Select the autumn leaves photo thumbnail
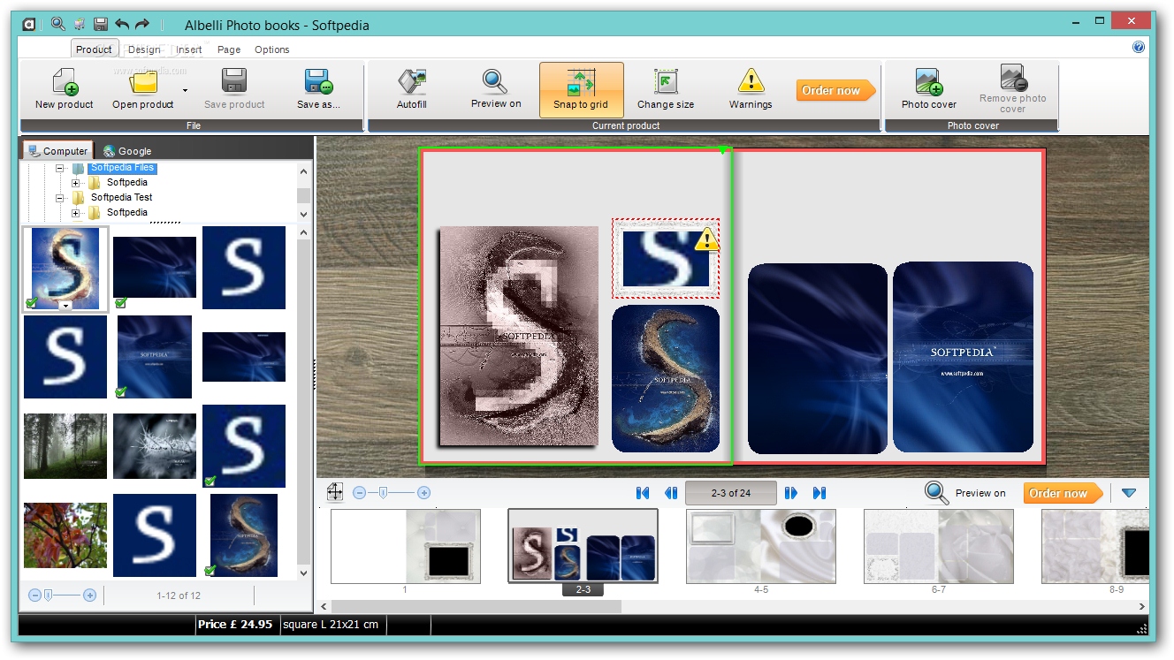This screenshot has height=660, width=1174. point(65,535)
